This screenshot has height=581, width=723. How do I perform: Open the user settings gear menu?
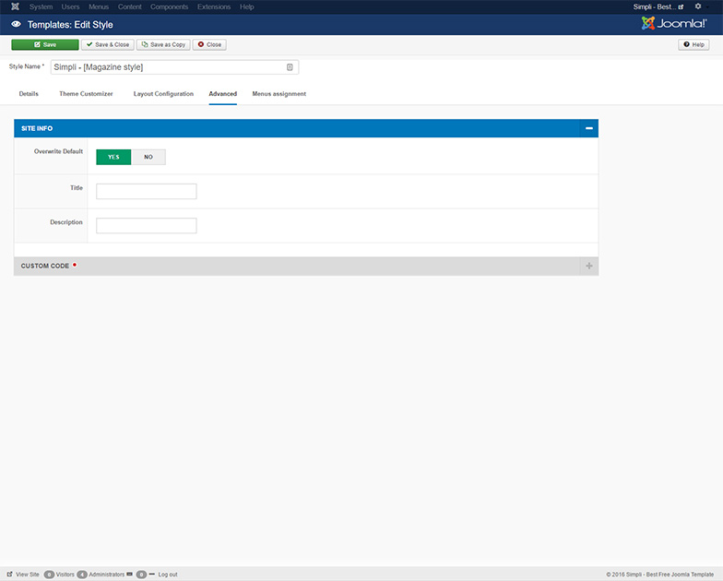[697, 6]
